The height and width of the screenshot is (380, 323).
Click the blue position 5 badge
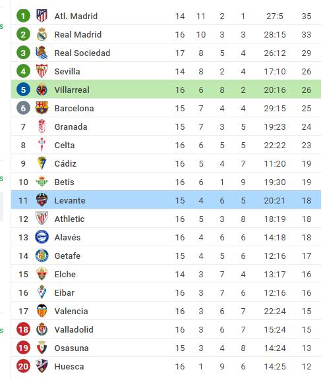[x=23, y=90]
